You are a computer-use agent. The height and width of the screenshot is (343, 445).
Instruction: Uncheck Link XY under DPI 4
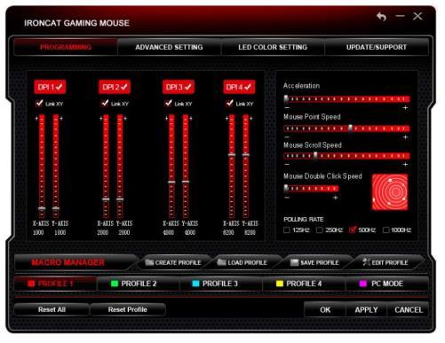[x=229, y=103]
